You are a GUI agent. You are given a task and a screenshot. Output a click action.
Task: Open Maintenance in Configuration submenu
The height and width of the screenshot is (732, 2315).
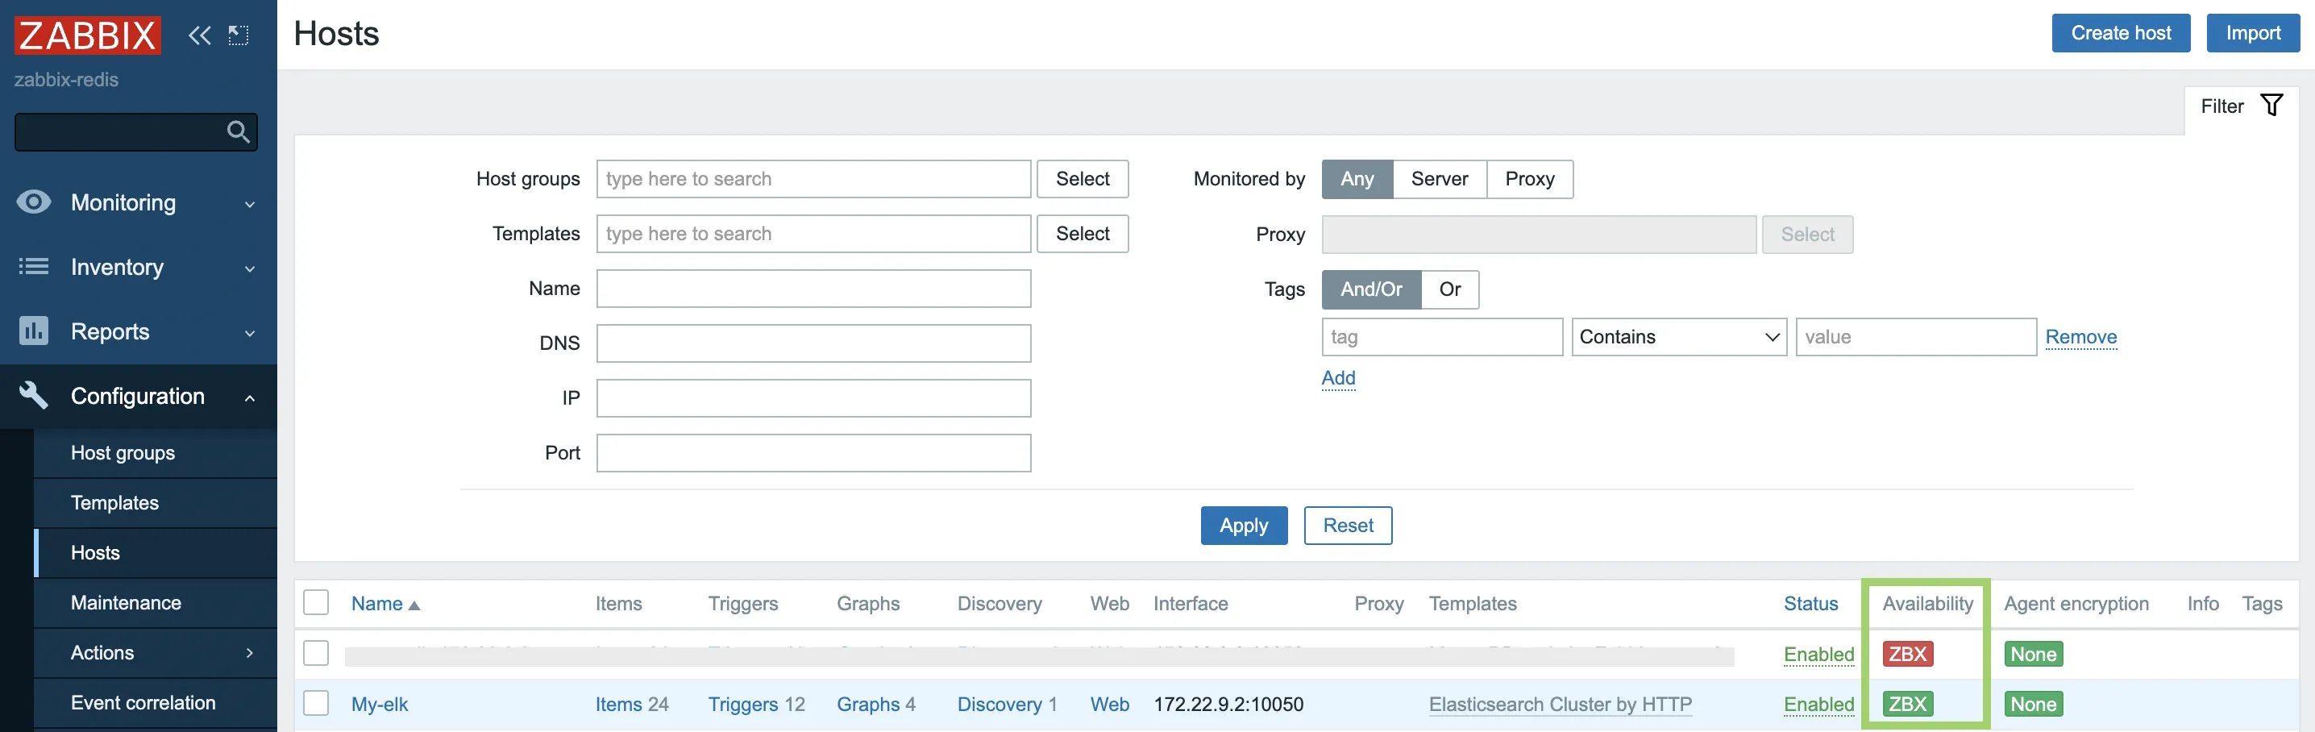coord(126,602)
